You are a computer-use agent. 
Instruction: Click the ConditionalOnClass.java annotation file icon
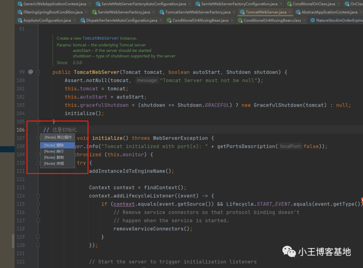[x=289, y=4]
